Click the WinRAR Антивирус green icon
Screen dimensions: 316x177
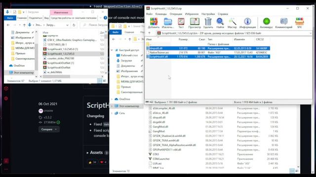click(x=267, y=21)
